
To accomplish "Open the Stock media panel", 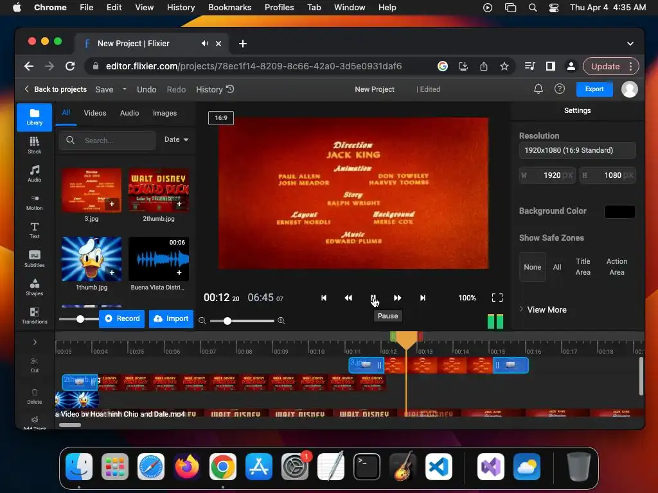I will (35, 145).
